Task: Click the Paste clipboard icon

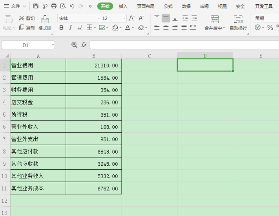Action: pos(8,19)
